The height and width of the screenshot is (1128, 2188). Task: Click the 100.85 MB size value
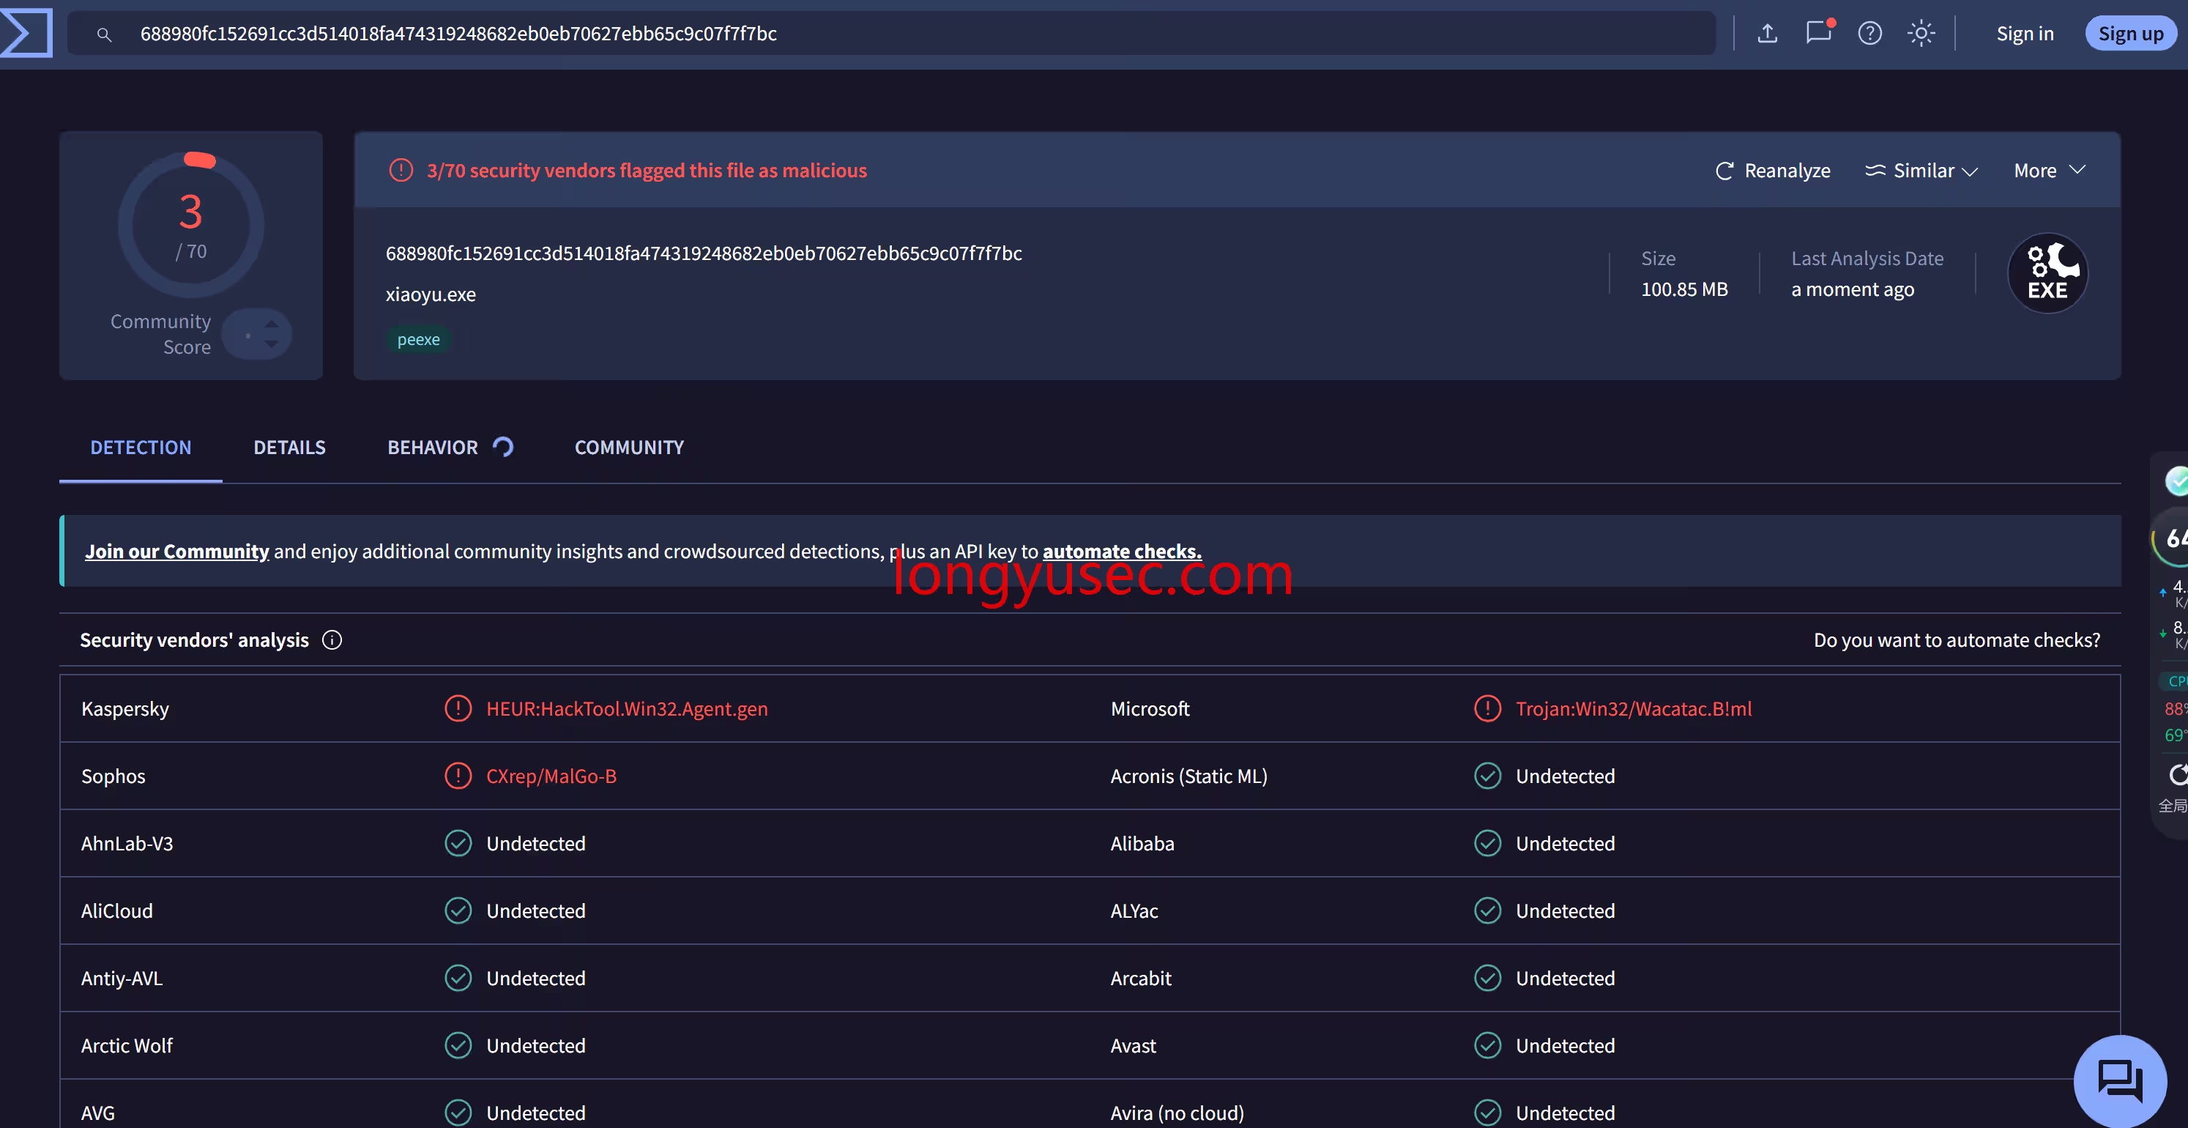1684,289
